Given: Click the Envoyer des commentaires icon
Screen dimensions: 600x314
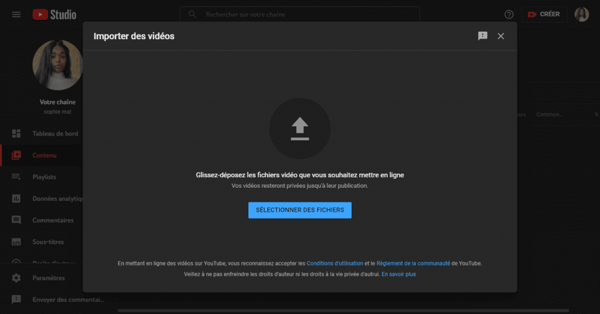Looking at the screenshot, I should point(16,299).
